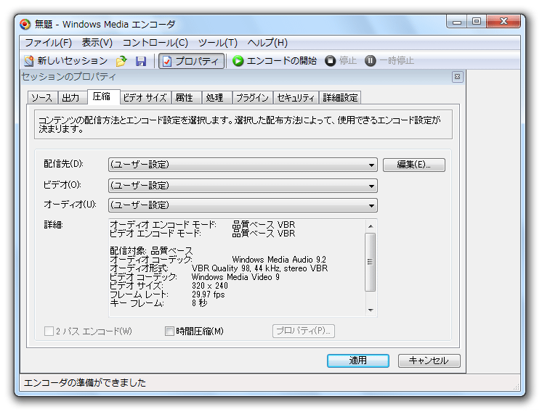Click the 適用 apply button
This screenshot has height=412, width=542.
(x=357, y=360)
